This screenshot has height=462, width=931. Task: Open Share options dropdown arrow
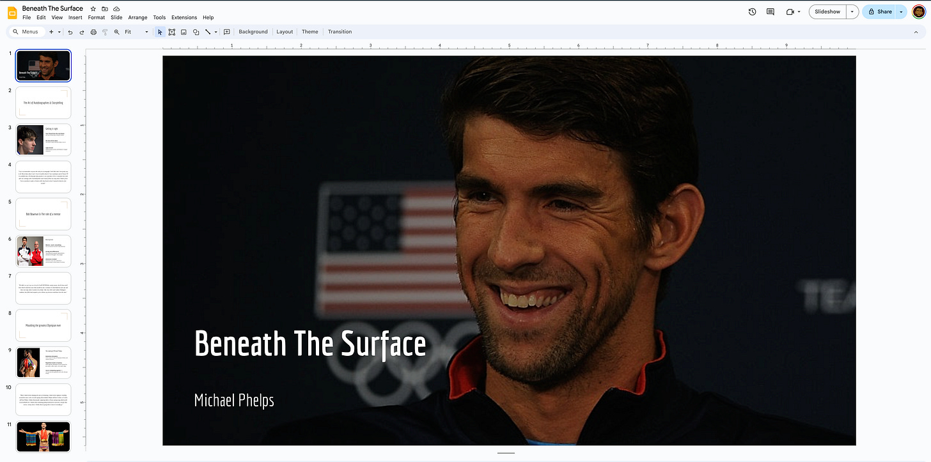point(902,12)
